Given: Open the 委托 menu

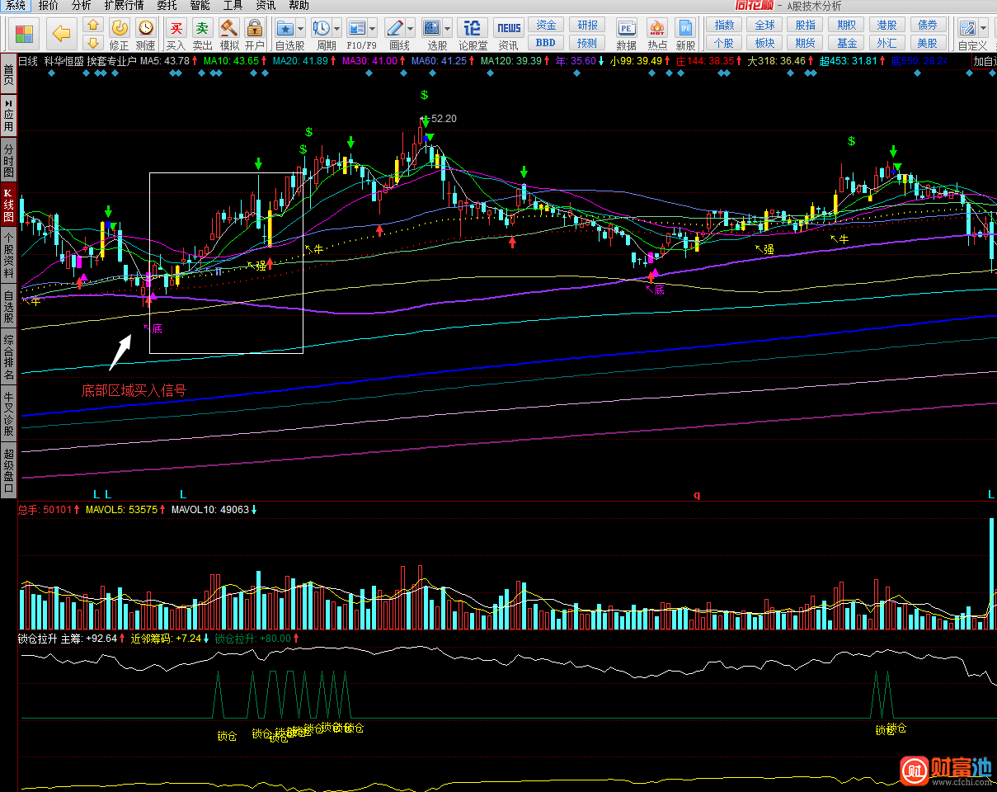Looking at the screenshot, I should [167, 6].
